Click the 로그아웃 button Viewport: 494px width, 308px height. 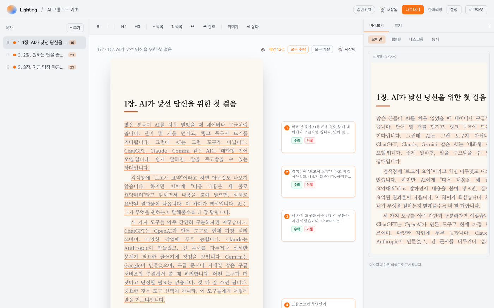[x=476, y=10]
